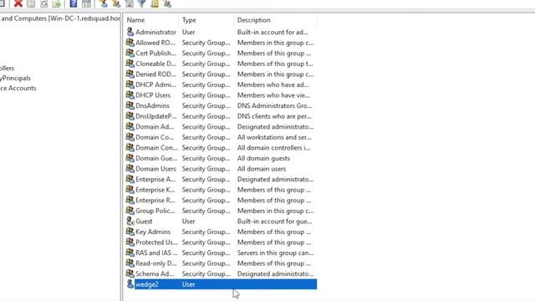This screenshot has width=535, height=301.
Task: Click the Create New User toolbar icon
Action: [104, 3]
